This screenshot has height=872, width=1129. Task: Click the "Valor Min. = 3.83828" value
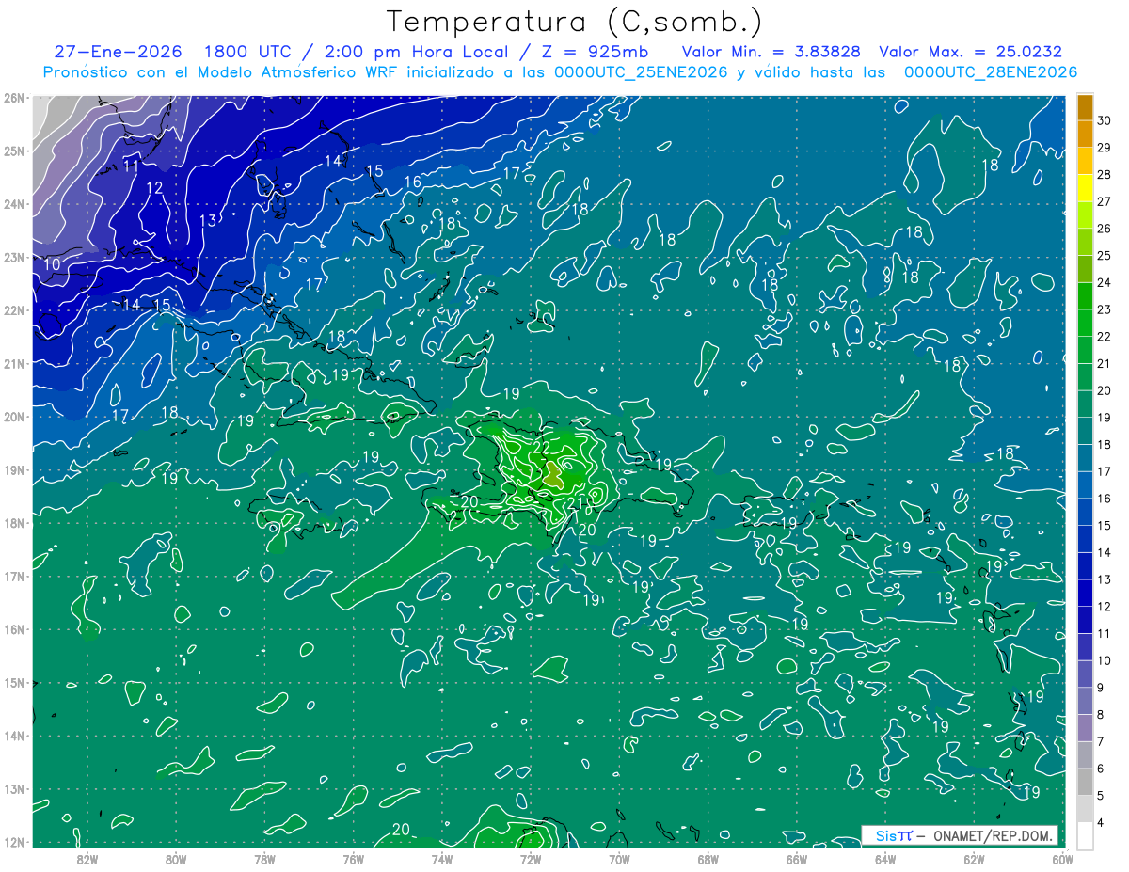[771, 52]
